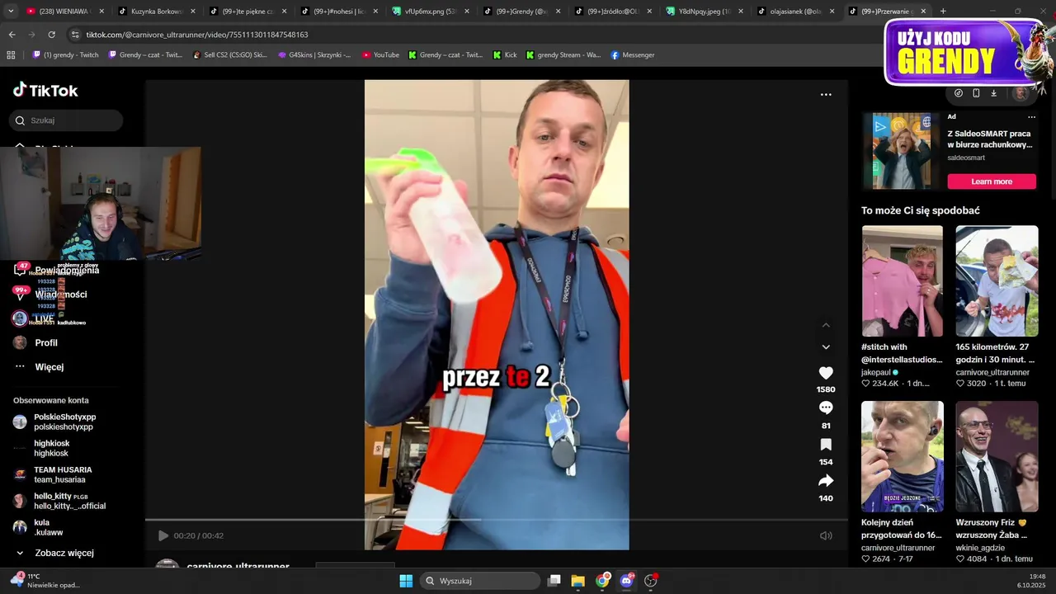
Task: Open Więcej menu in the sidebar
Action: click(40, 366)
